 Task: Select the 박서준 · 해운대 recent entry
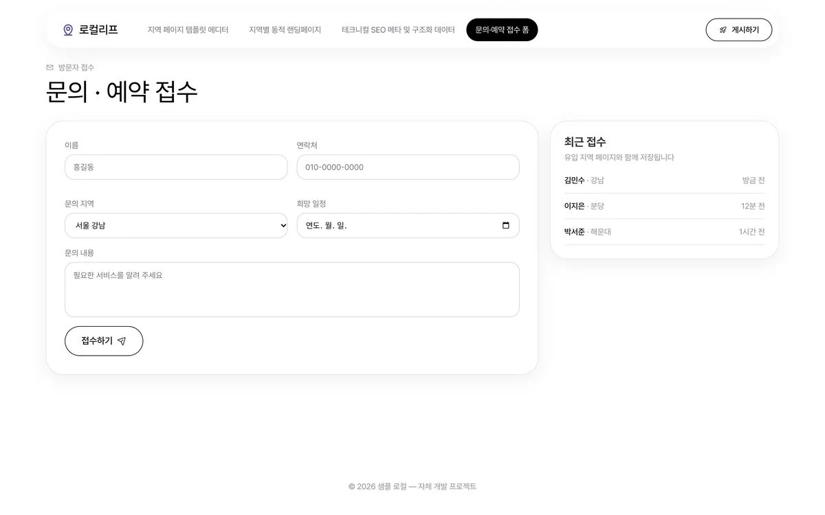point(664,232)
